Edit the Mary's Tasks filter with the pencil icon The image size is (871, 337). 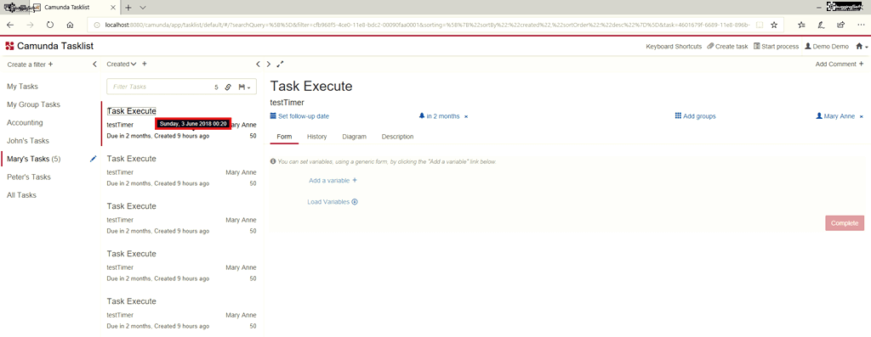pos(93,159)
